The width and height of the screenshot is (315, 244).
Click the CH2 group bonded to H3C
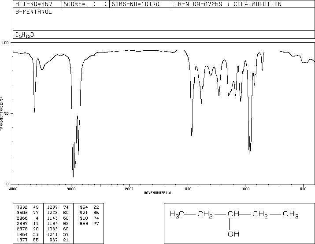(x=205, y=214)
